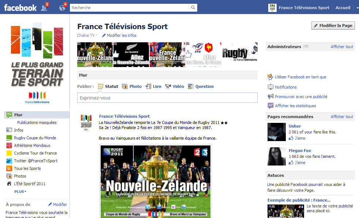This screenshot has width=359, height=218.
Task: Choose the Question poll icon
Action: 191,86
